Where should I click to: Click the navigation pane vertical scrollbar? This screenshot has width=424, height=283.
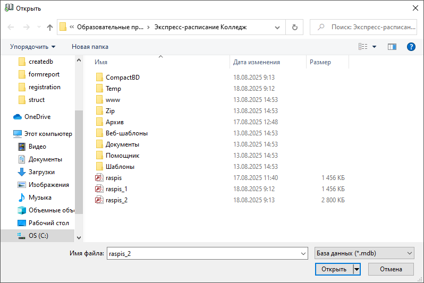click(79, 159)
